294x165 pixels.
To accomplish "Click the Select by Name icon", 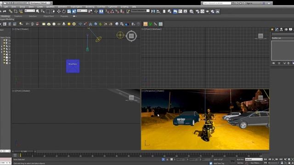I will 43,11.
